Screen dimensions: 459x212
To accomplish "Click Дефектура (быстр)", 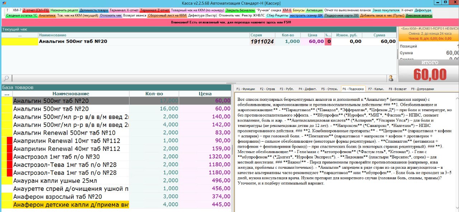I will point(202,15).
